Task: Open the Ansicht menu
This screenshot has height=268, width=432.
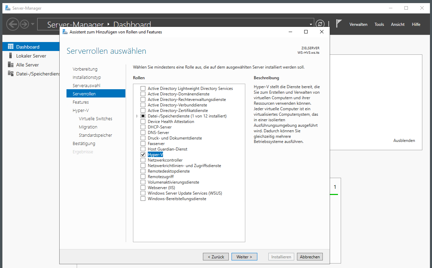Action: coord(398,24)
